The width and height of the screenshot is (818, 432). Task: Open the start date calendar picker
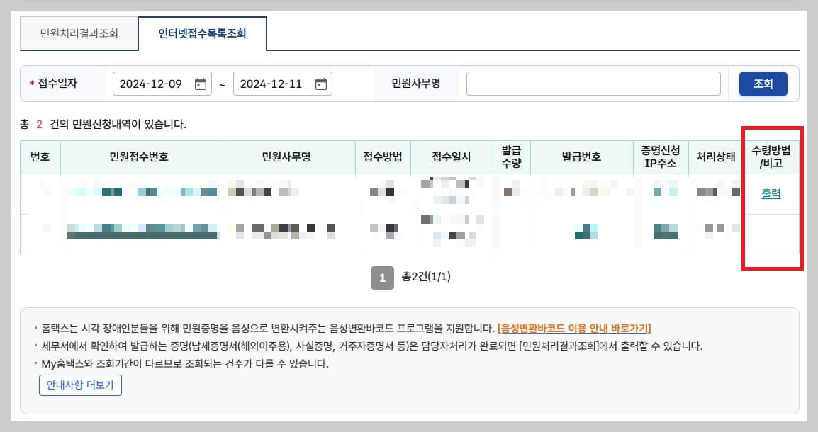201,83
